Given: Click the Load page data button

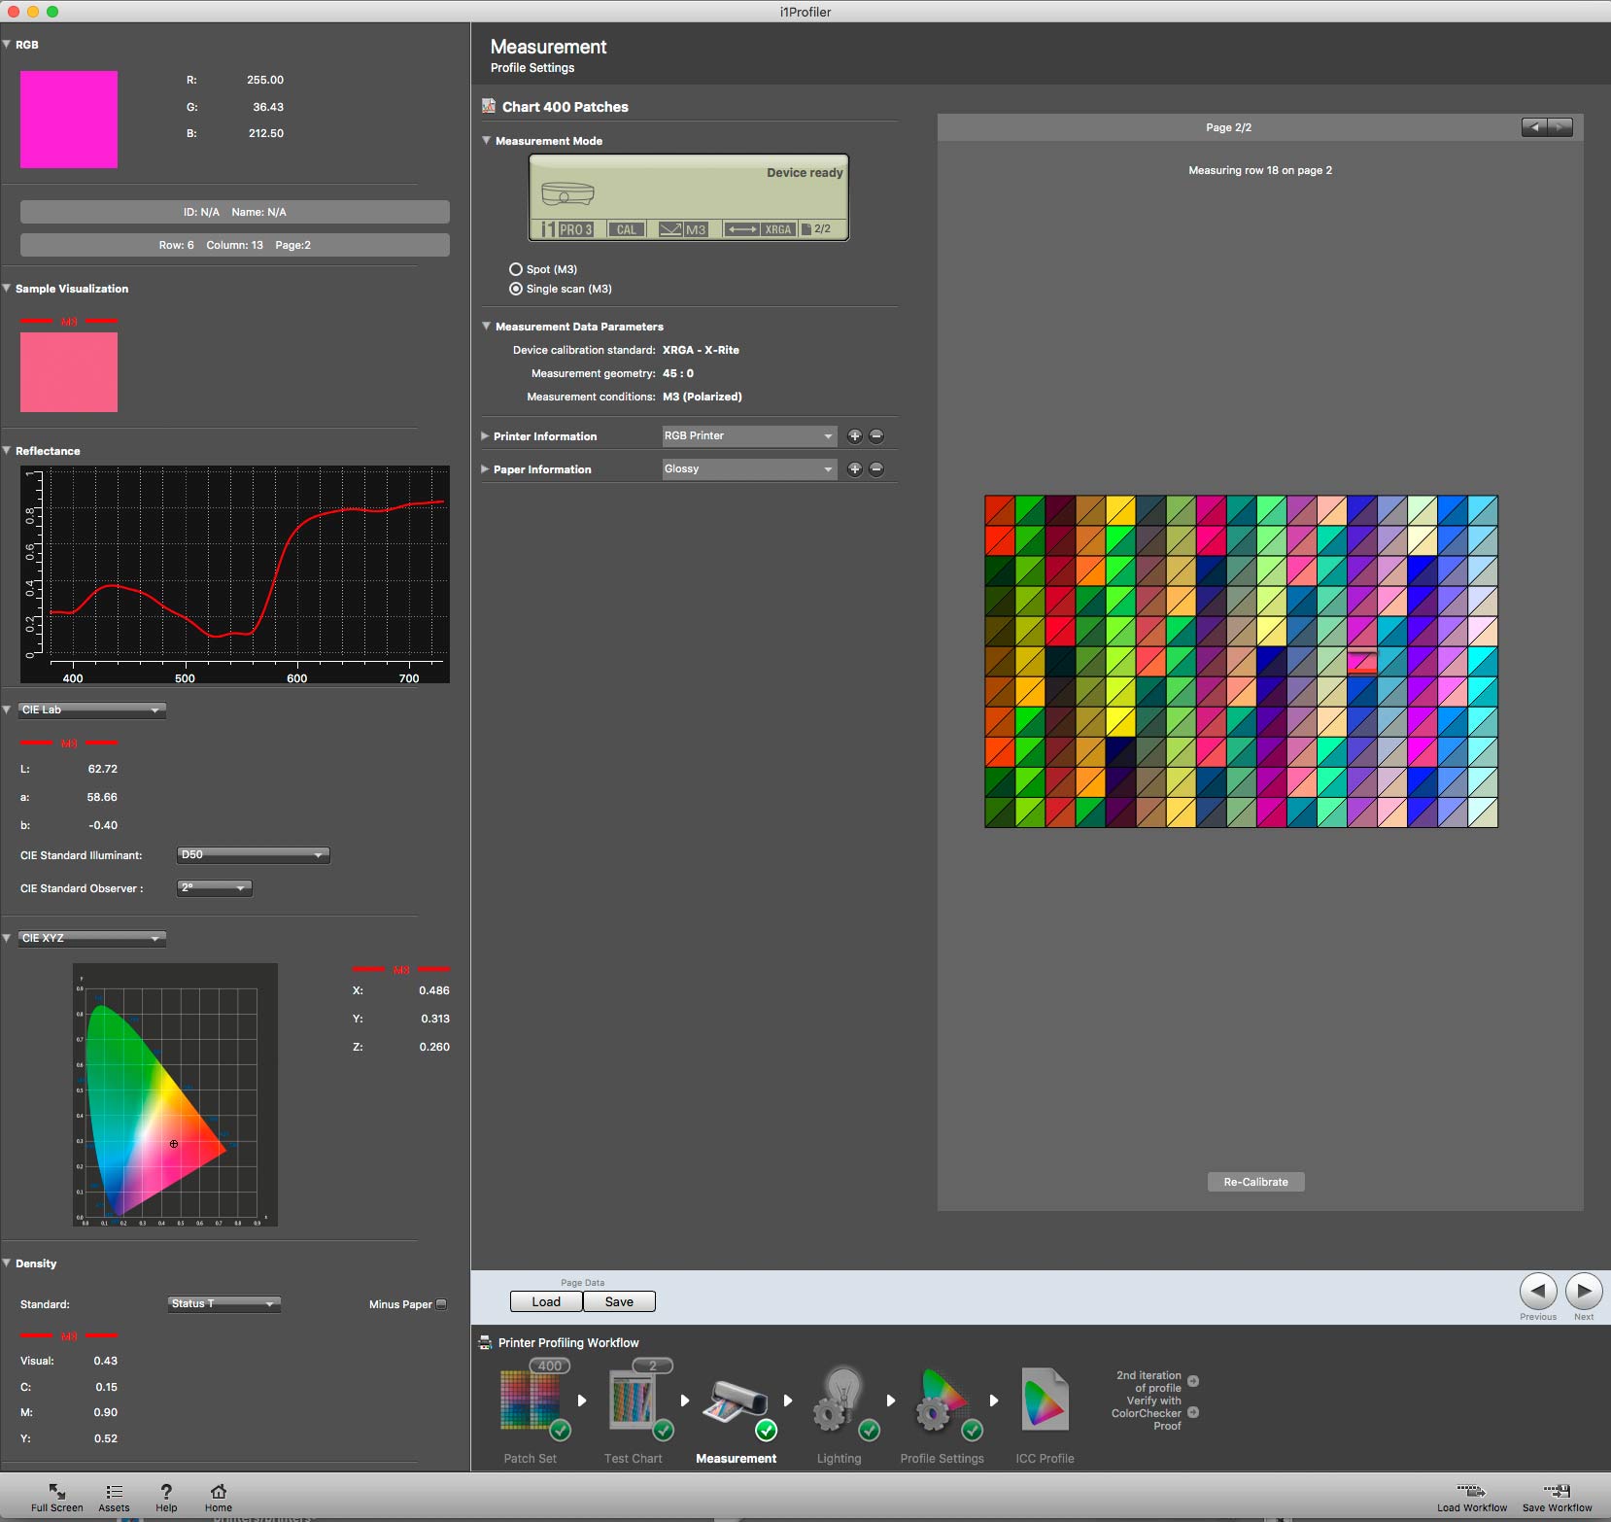Looking at the screenshot, I should click(546, 1302).
